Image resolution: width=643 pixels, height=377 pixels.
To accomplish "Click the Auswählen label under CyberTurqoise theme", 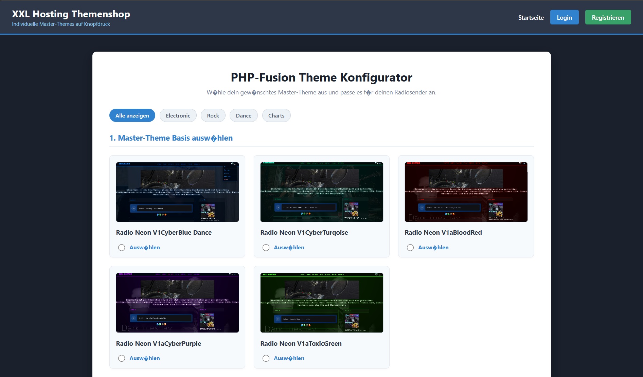I will 289,248.
